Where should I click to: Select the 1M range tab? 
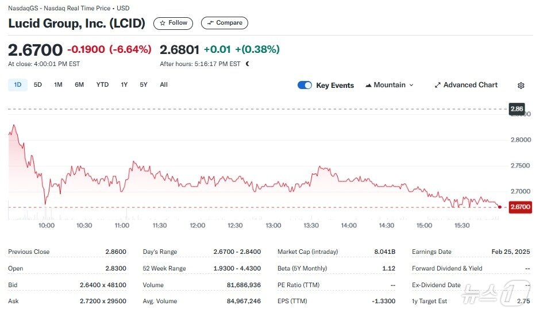click(x=58, y=85)
